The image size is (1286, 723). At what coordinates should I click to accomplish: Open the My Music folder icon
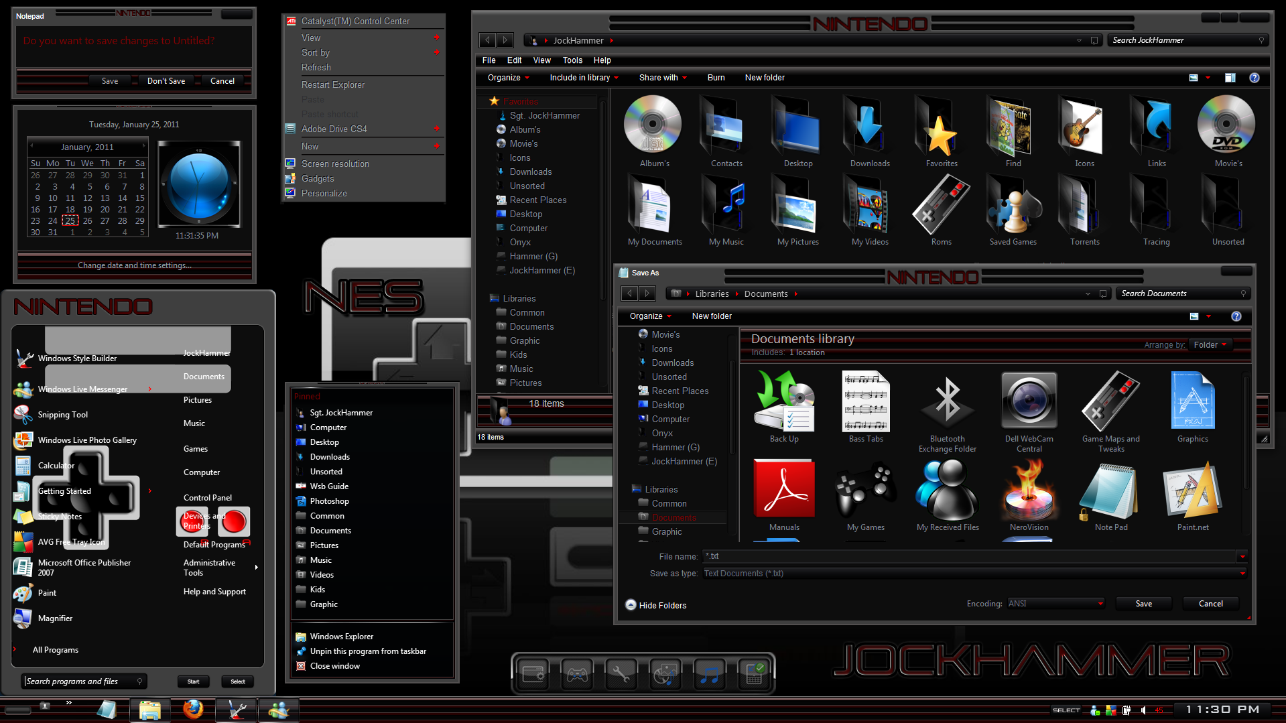[726, 204]
